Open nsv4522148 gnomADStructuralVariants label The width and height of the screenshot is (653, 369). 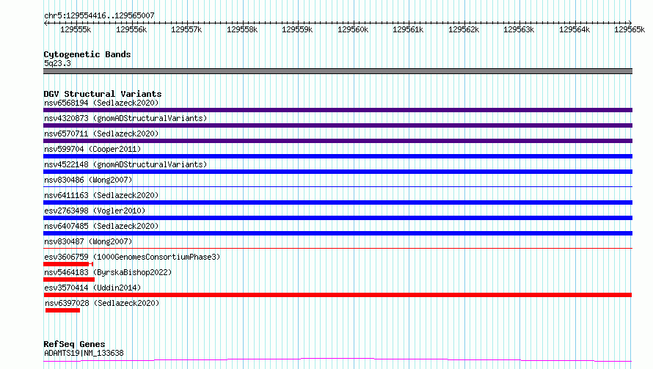coord(125,164)
